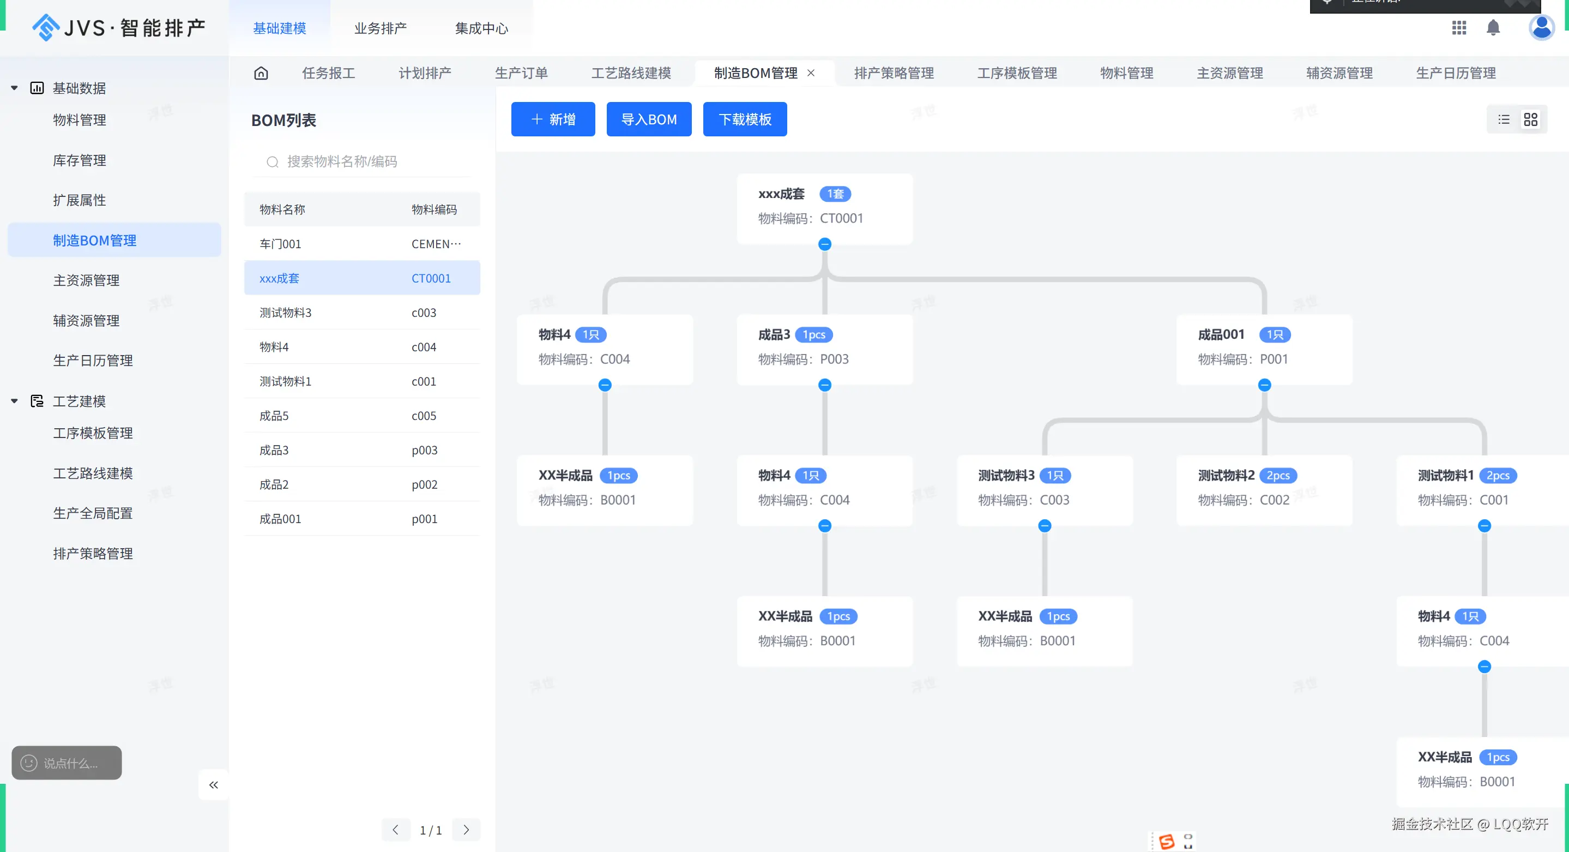
Task: Click the 新增 button
Action: pos(552,119)
